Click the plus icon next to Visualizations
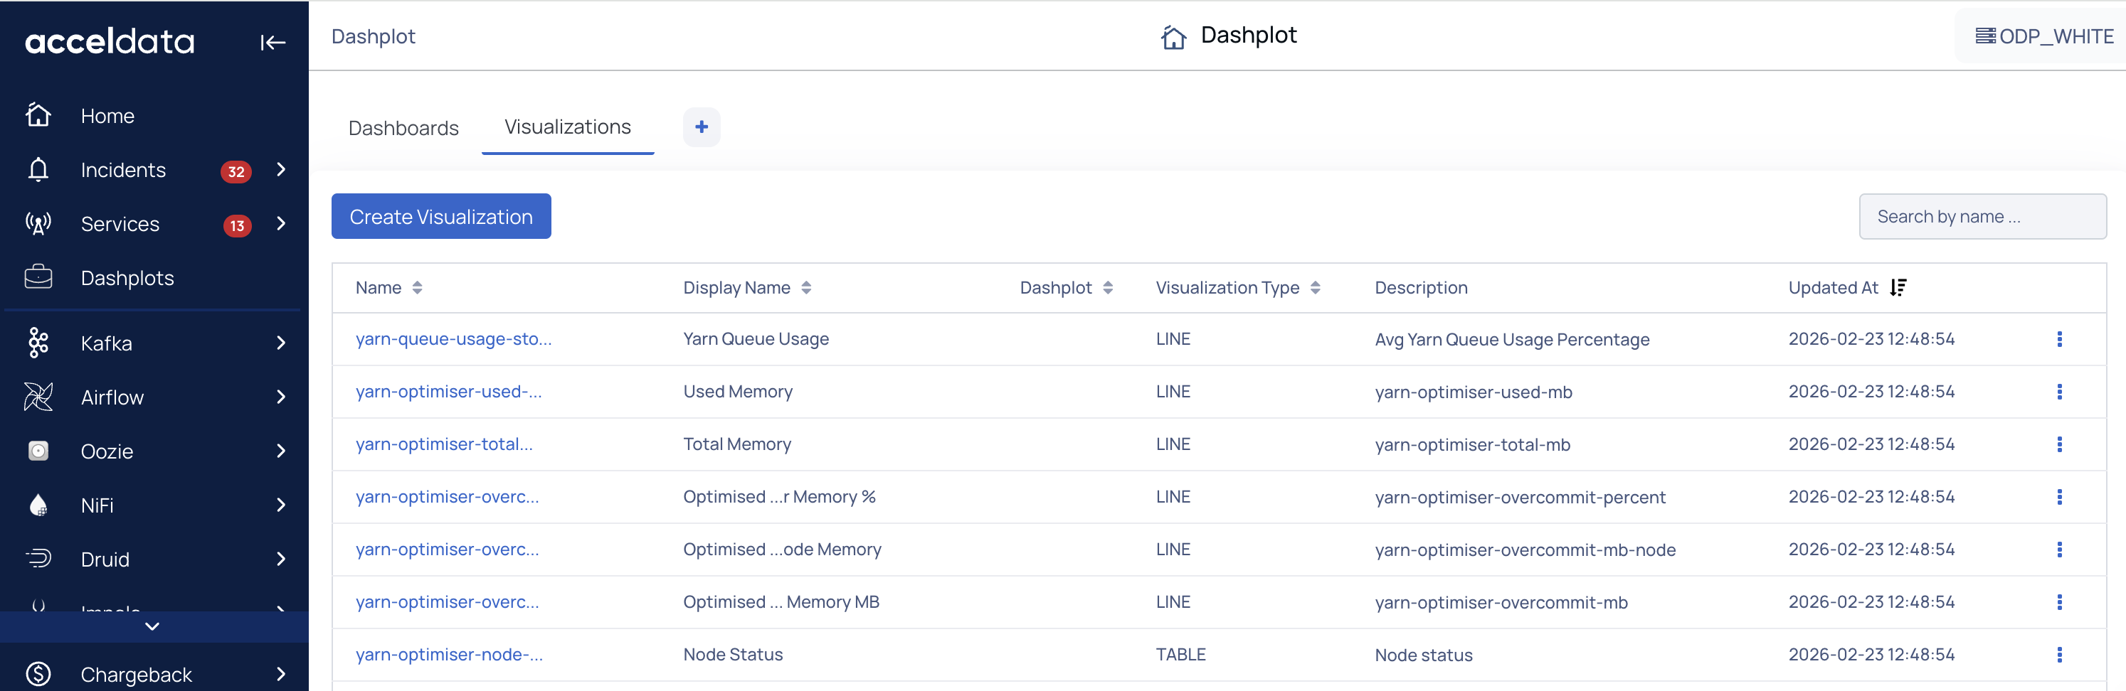The width and height of the screenshot is (2126, 691). click(x=701, y=127)
